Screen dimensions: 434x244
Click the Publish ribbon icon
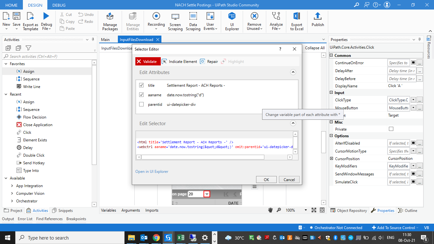click(x=317, y=20)
